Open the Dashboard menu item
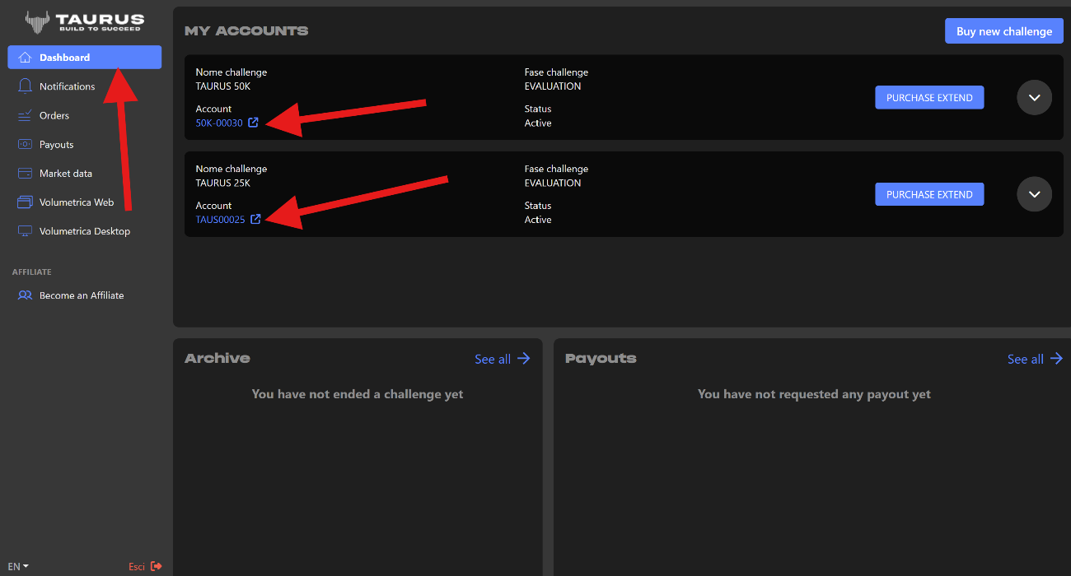 (85, 58)
